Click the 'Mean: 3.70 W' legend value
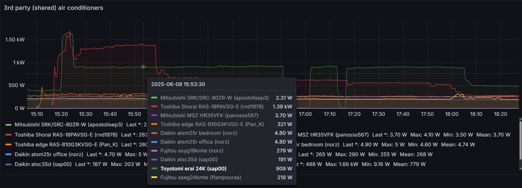This screenshot has width=522, height=188. [493, 134]
